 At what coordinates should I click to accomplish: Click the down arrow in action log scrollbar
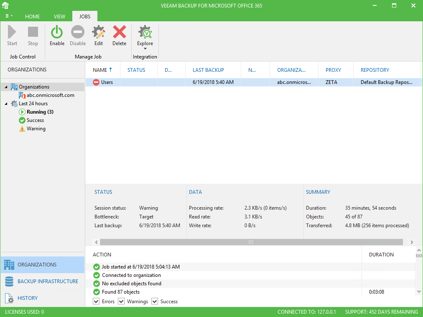click(x=419, y=292)
